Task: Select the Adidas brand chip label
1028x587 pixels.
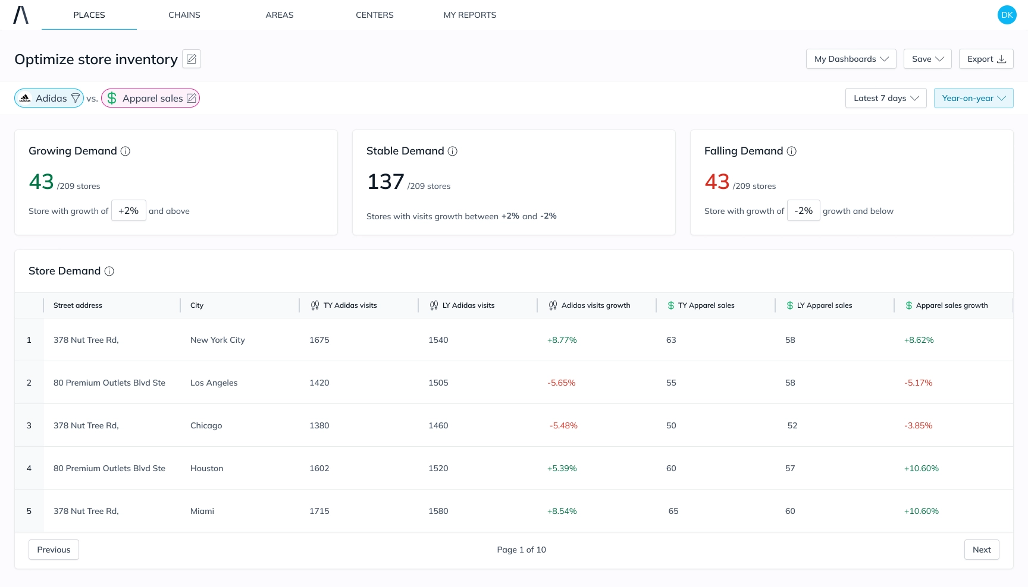Action: point(51,98)
